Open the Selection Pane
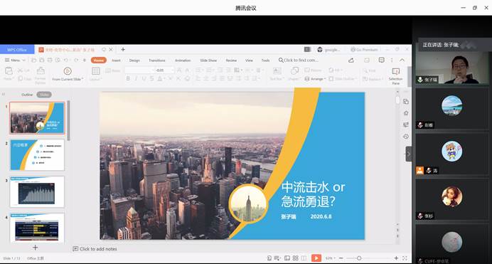The width and height of the screenshot is (492, 264). click(396, 75)
